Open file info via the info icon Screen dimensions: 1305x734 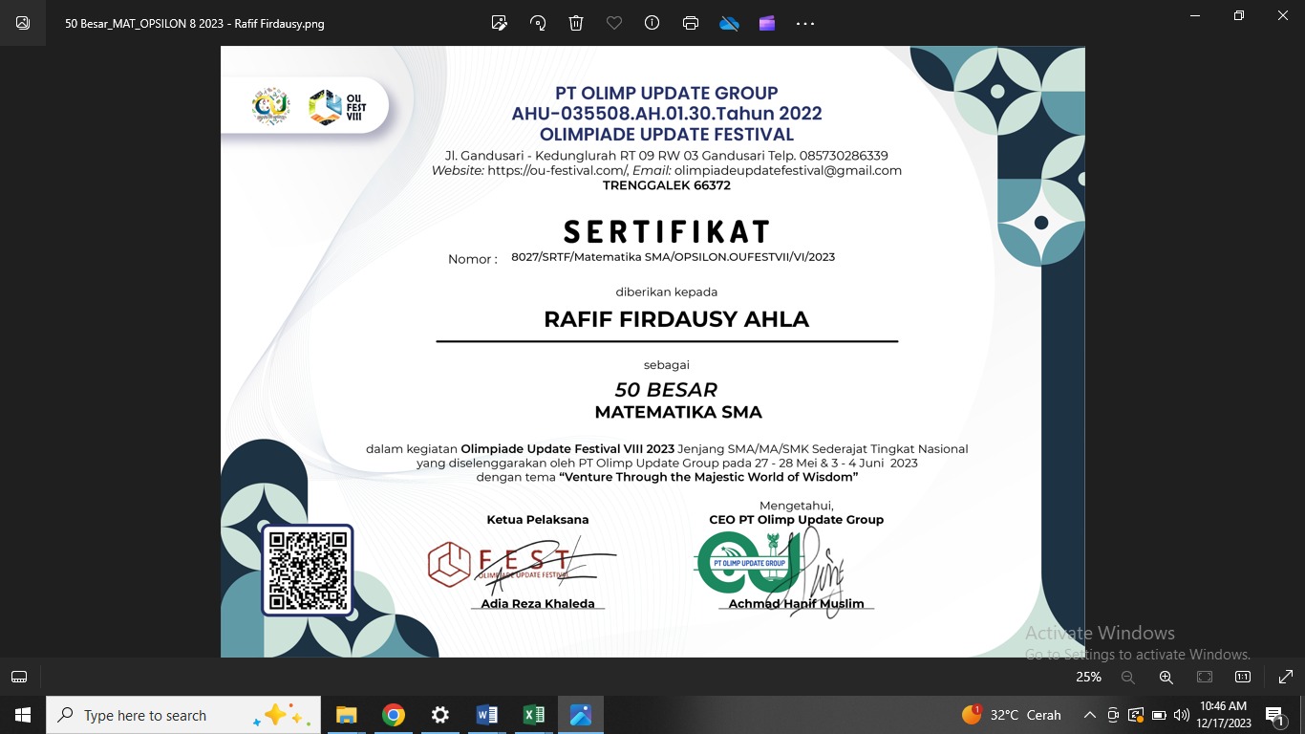[652, 23]
